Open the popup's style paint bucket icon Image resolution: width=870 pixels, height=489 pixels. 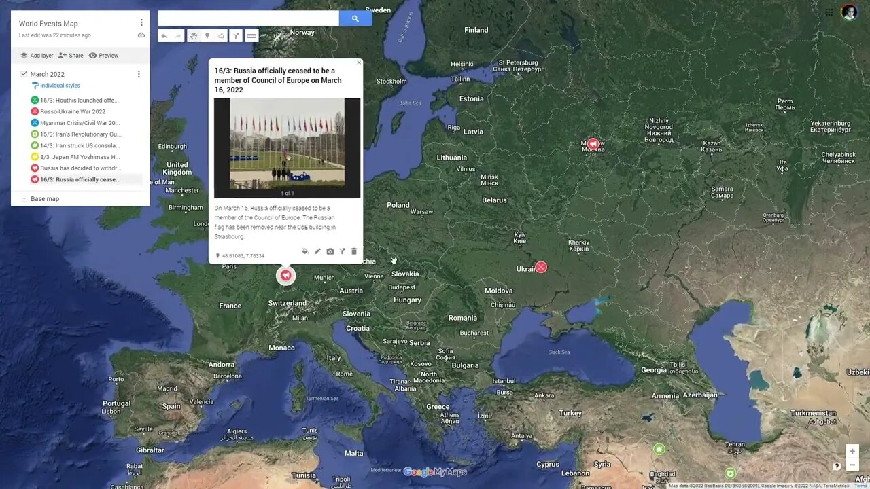tap(304, 251)
